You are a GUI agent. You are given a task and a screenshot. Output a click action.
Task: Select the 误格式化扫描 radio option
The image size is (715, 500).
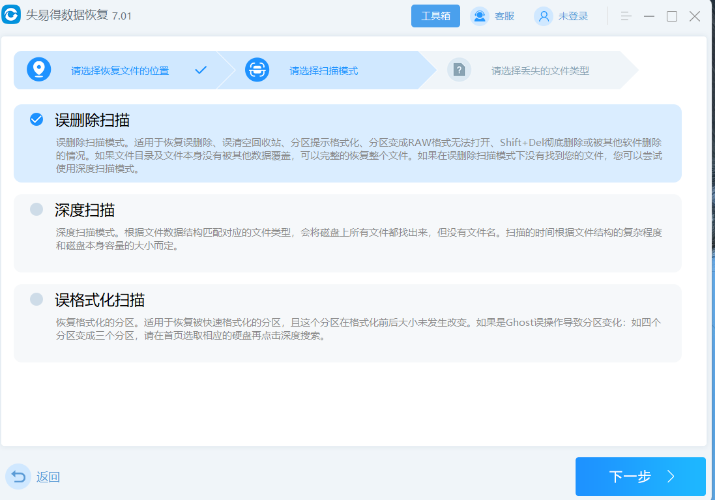tap(36, 299)
